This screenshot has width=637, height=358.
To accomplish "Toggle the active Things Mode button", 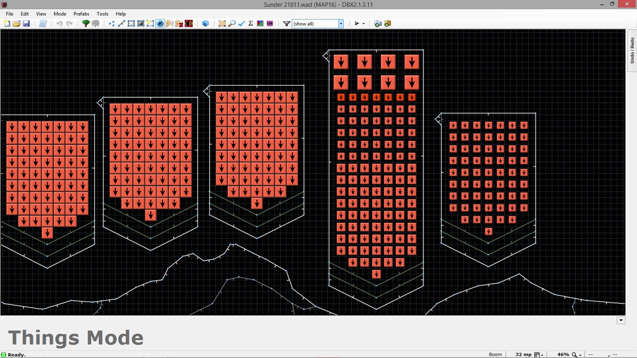I will [x=160, y=23].
